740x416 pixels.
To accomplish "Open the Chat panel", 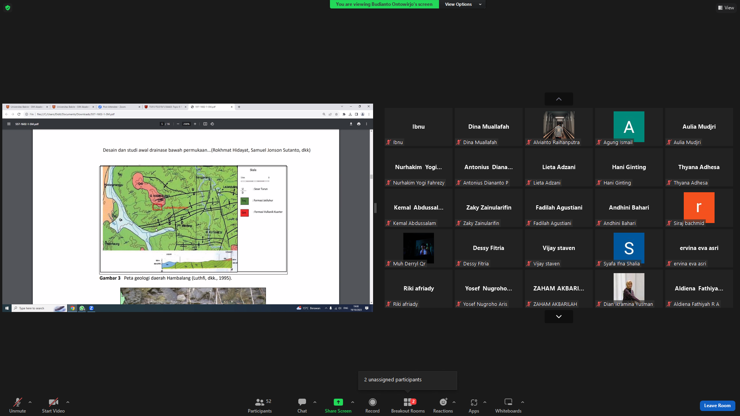I will 302,405.
